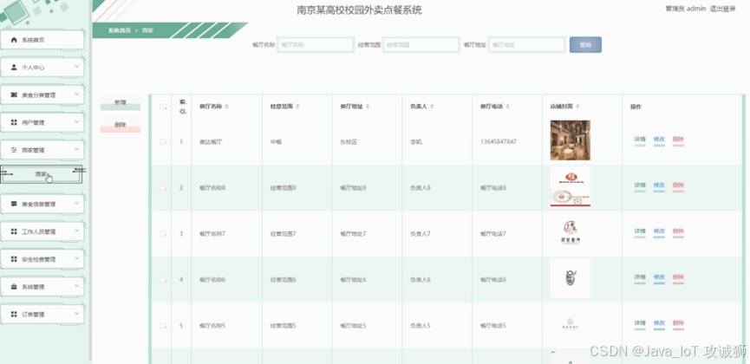Expand the 安全检查管理 menu chevron

[76, 259]
